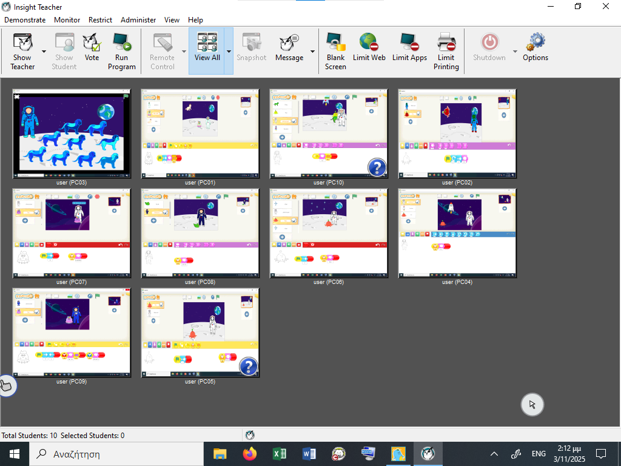The image size is (621, 466).
Task: Toggle Blank Screen for all students
Action: [x=335, y=51]
